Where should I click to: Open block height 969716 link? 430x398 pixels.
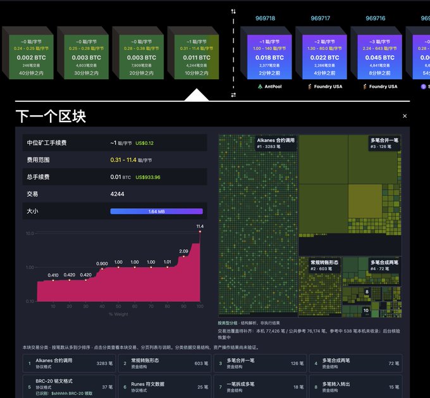(376, 18)
